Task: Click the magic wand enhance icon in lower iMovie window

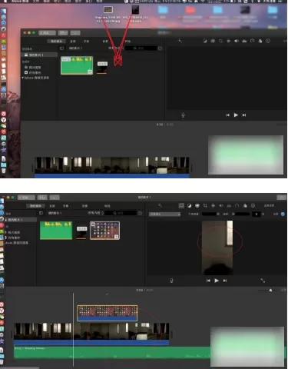Action: (160, 205)
